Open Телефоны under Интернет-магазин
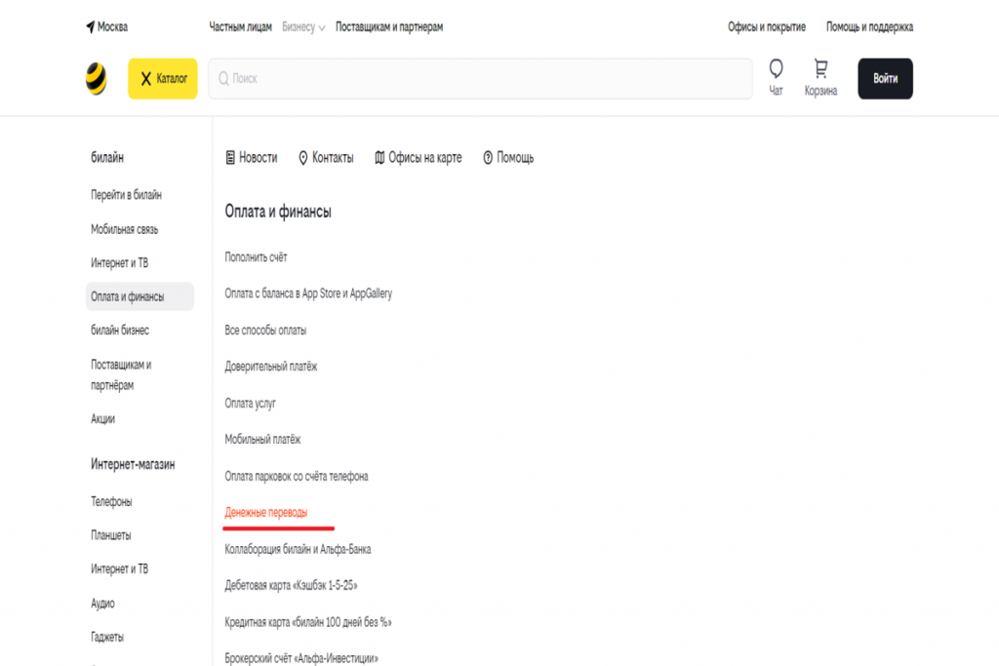 pyautogui.click(x=111, y=502)
